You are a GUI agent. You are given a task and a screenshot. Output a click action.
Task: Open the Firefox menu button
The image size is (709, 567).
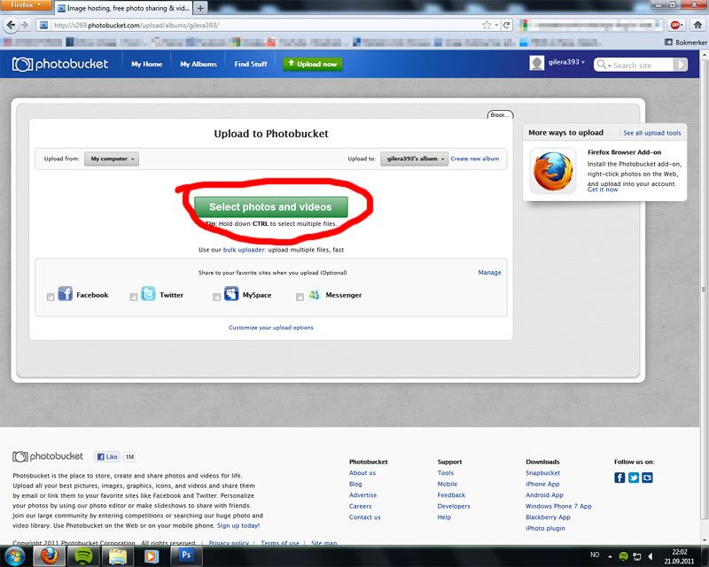point(26,4)
